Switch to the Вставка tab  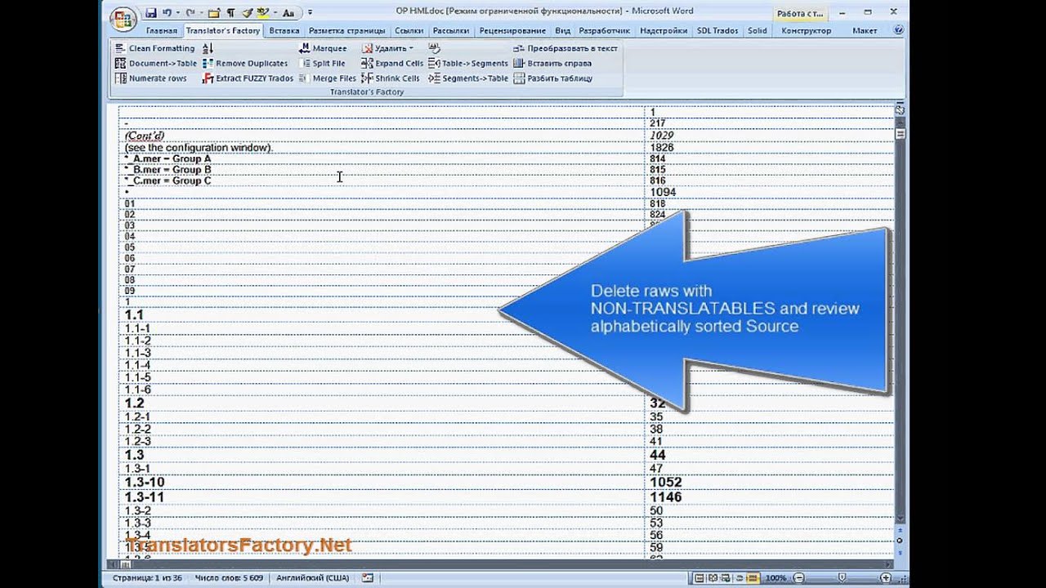[284, 30]
